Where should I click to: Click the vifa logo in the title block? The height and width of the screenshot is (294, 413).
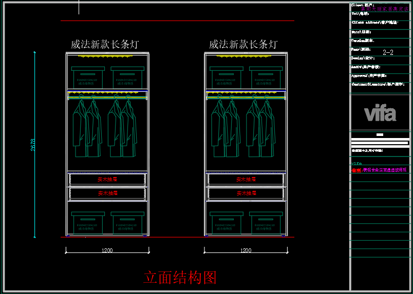pyautogui.click(x=380, y=113)
